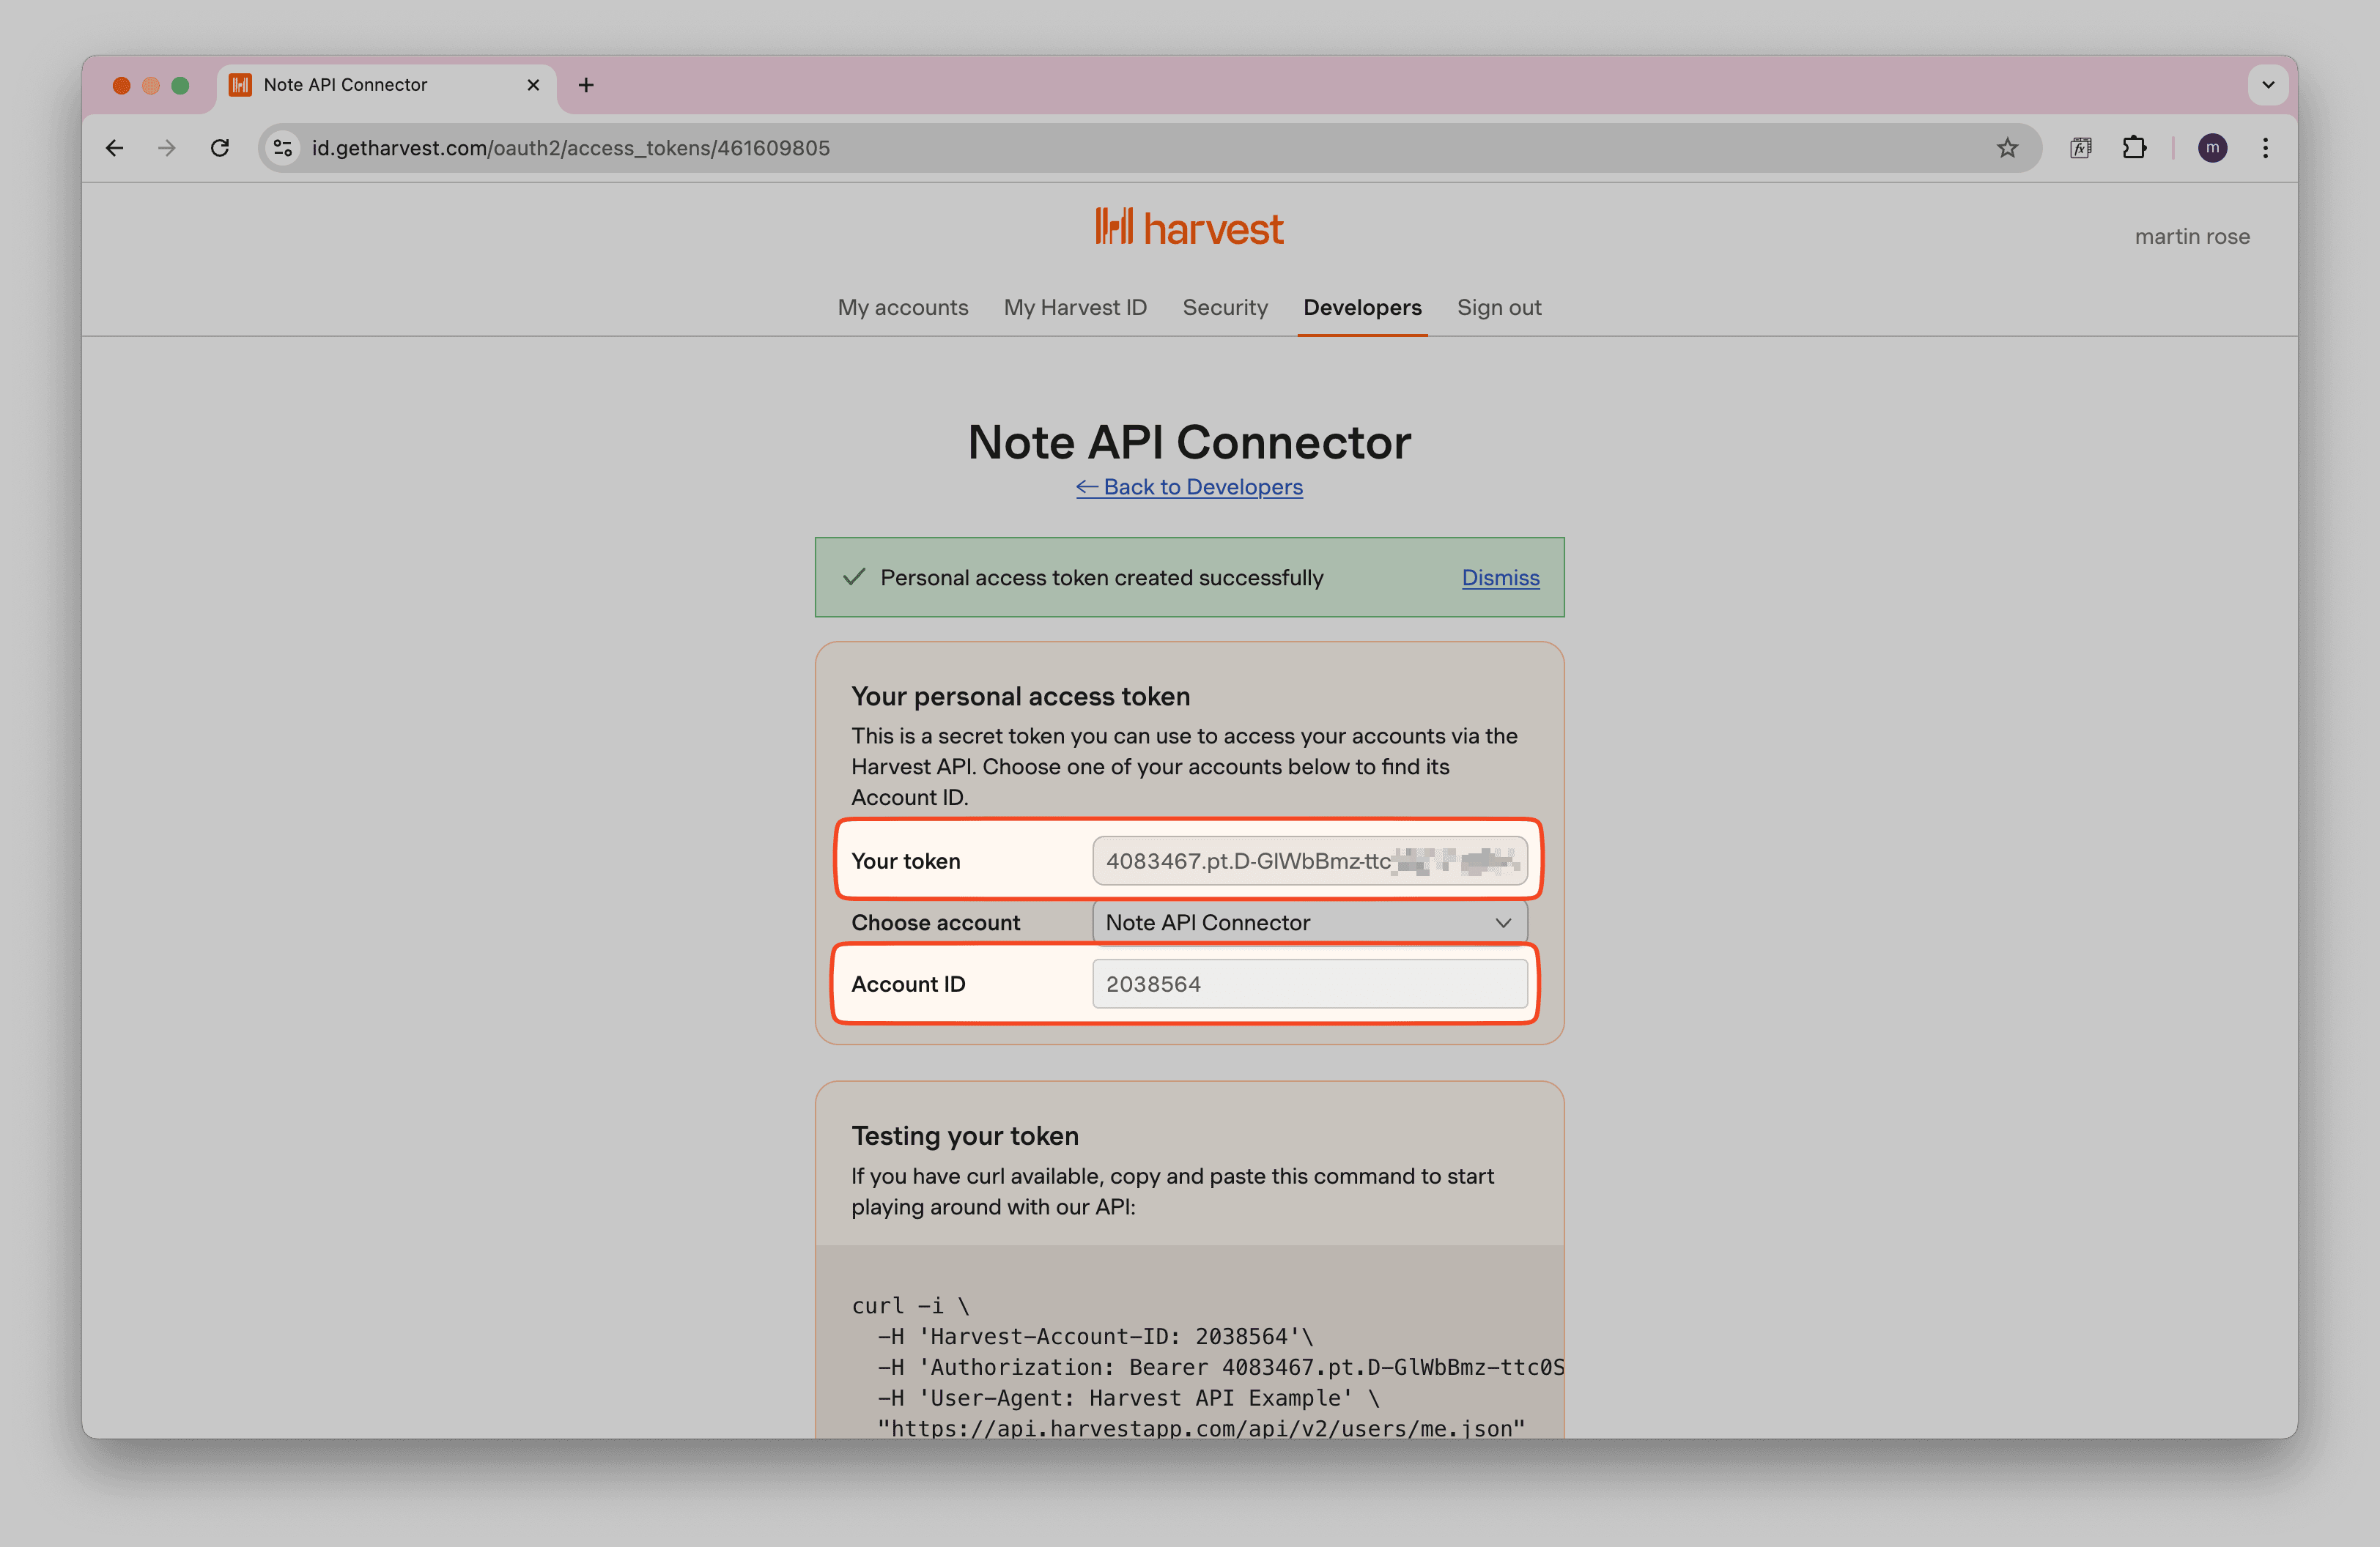This screenshot has width=2380, height=1547.
Task: Click the Harvest-Account-ID curl header line
Action: (x=1095, y=1336)
